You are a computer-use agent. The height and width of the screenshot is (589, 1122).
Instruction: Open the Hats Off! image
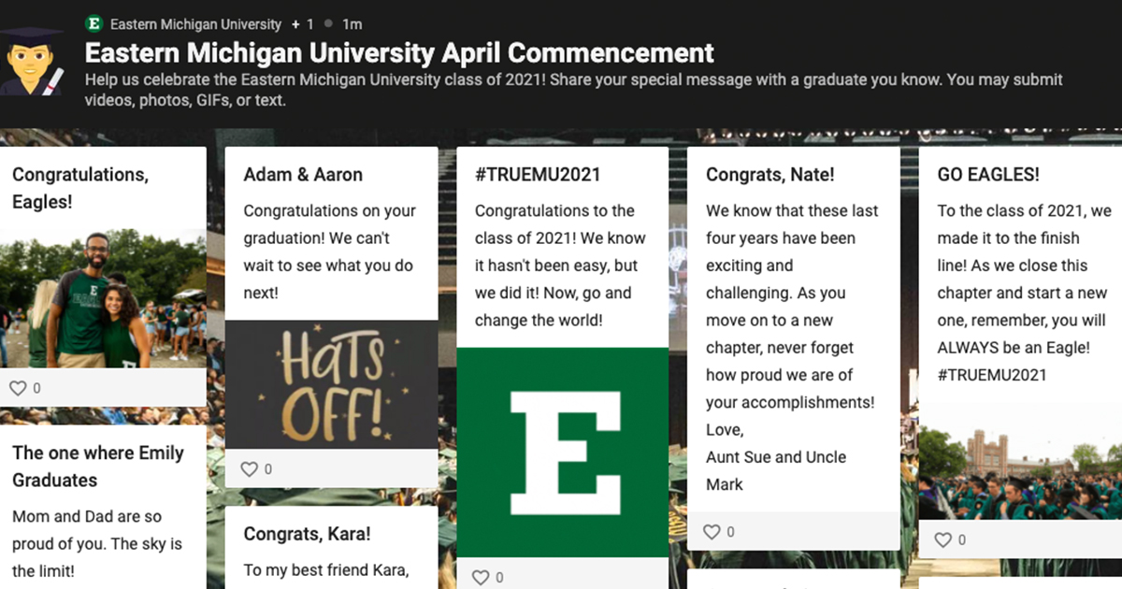coord(331,385)
